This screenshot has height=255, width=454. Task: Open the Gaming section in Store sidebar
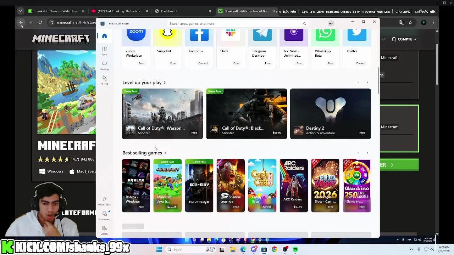pyautogui.click(x=104, y=66)
